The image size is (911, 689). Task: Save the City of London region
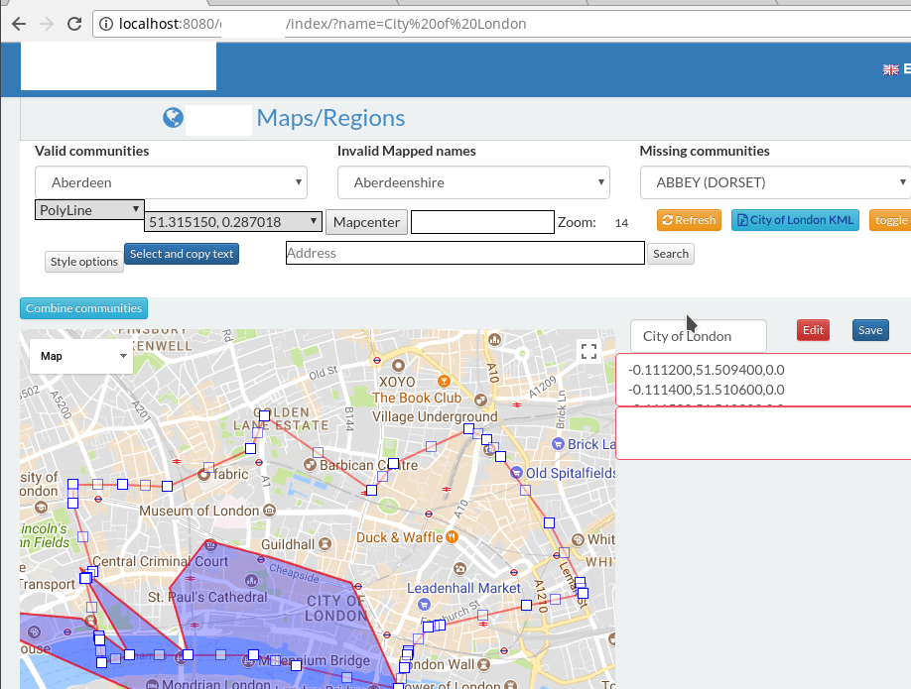(869, 329)
